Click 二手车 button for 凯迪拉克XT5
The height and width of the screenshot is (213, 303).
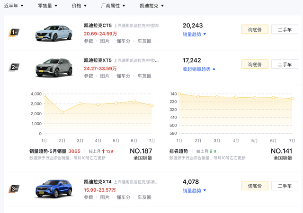pos(285,64)
